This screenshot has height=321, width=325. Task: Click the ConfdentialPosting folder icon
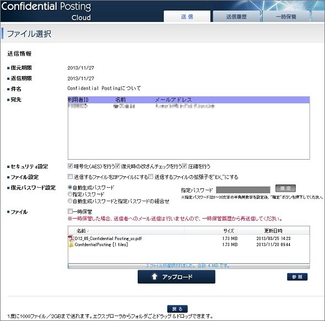[71, 244]
